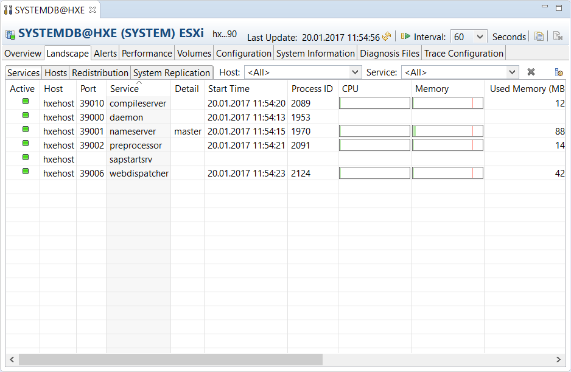Viewport: 571px width, 372px height.
Task: Open the Diagnosis Files tab
Action: tap(390, 54)
